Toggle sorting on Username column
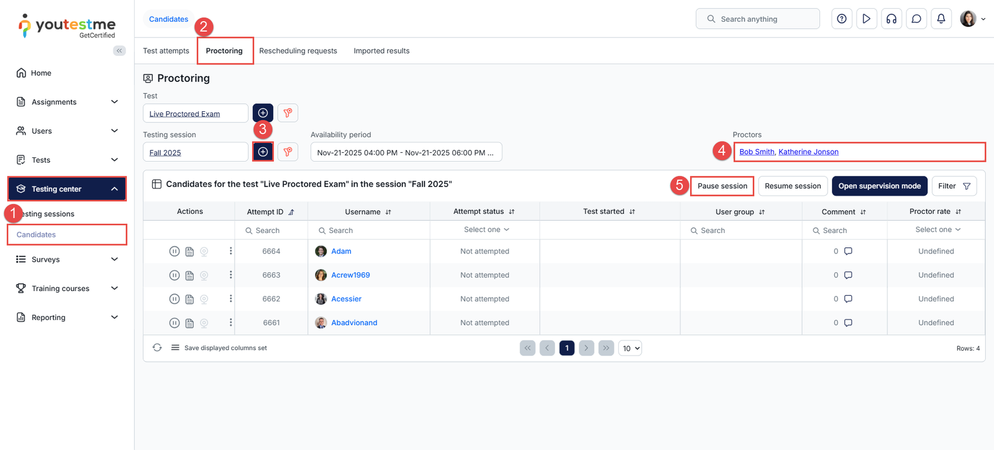 click(388, 212)
